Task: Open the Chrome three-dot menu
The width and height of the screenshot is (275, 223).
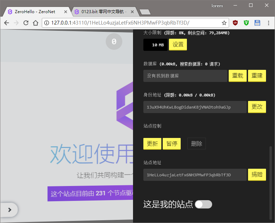Action: [268, 23]
